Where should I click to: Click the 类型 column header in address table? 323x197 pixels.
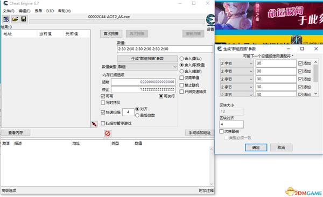click(115, 143)
